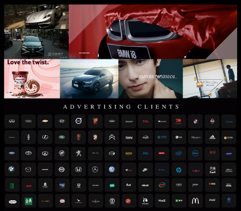Open the silver Porsche car thumbnail
Screen dimensions: 241x211
point(36,17)
